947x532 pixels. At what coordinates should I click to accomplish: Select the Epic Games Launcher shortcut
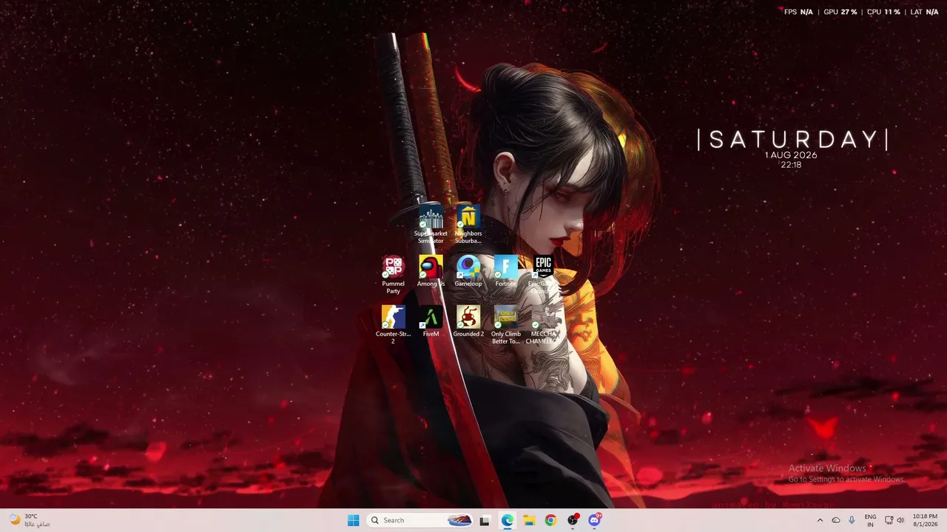click(x=543, y=275)
